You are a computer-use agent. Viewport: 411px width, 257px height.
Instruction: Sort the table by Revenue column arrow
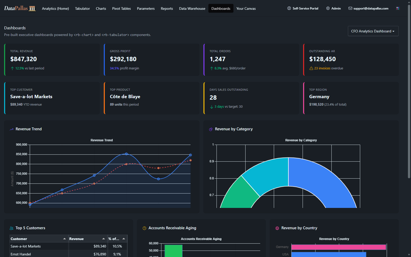point(104,239)
